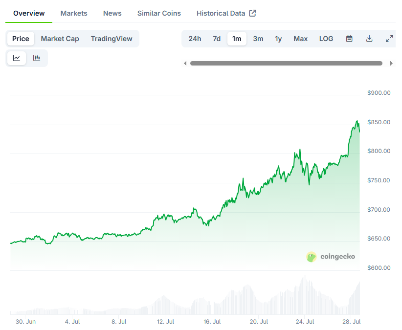Open the Markets tab
402x330 pixels.
point(74,13)
